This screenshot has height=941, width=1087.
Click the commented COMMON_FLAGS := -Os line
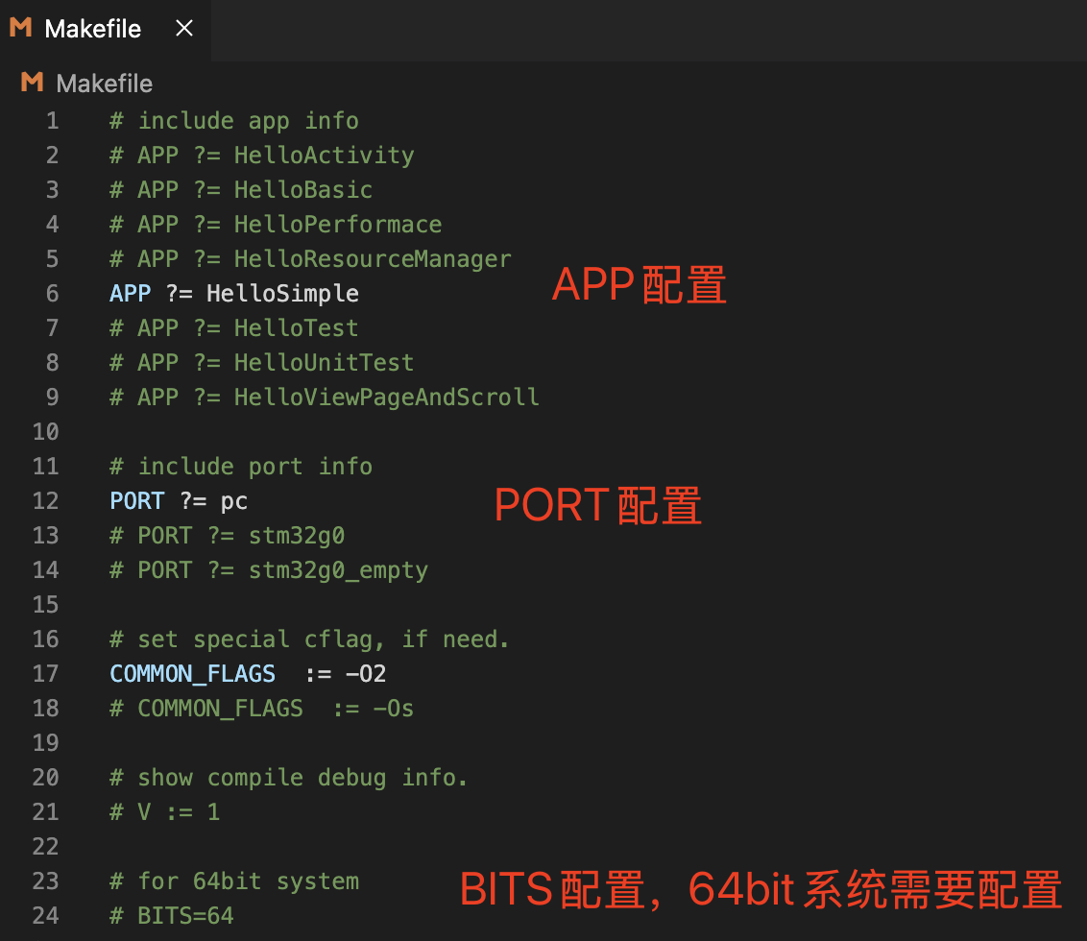(x=260, y=708)
